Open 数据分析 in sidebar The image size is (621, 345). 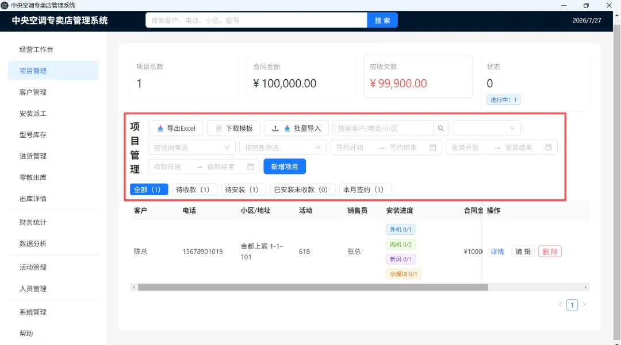tap(53, 244)
